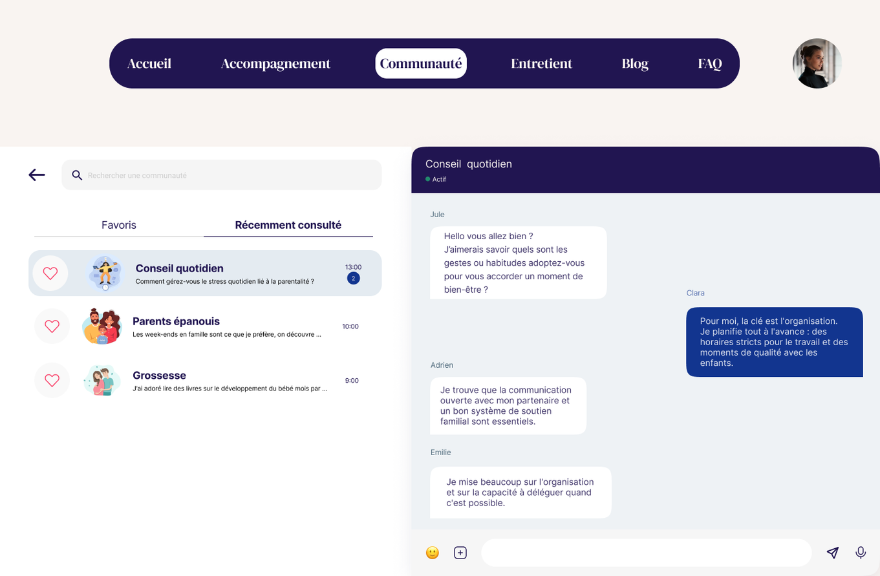Image resolution: width=880 pixels, height=576 pixels.
Task: Click the Conseil quotidien group avatar
Action: click(x=104, y=273)
